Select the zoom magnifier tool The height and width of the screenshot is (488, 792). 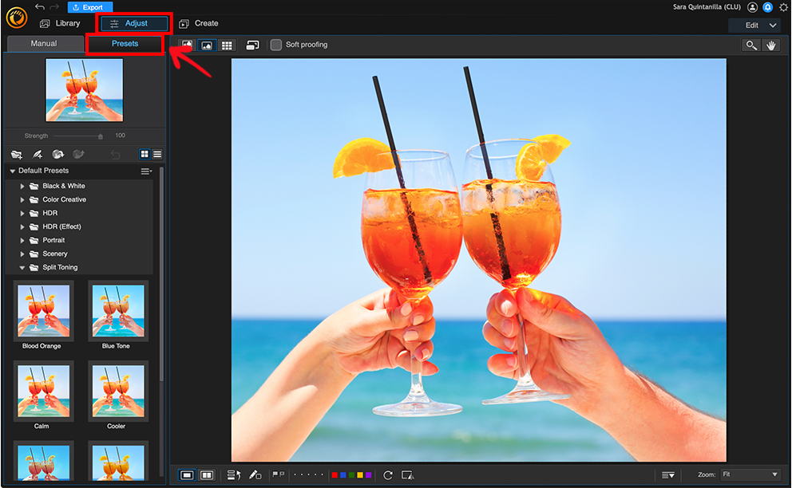point(750,45)
